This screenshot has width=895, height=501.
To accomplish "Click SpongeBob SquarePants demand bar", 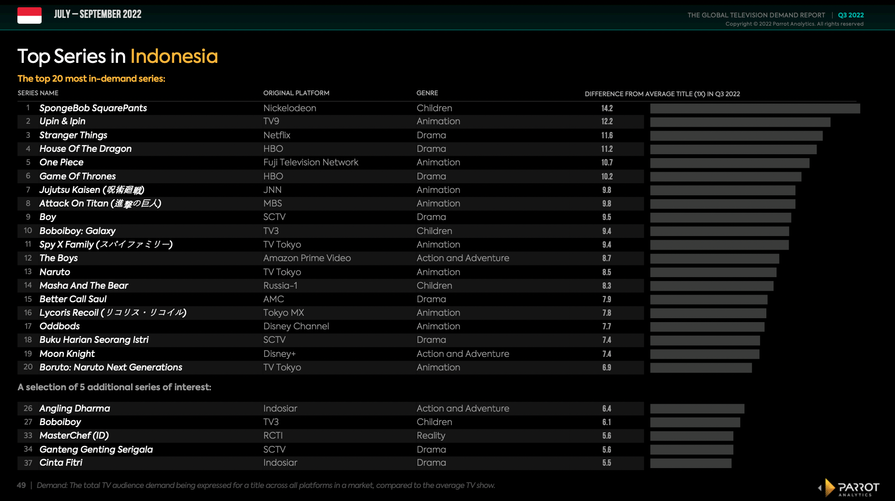I will tap(755, 108).
